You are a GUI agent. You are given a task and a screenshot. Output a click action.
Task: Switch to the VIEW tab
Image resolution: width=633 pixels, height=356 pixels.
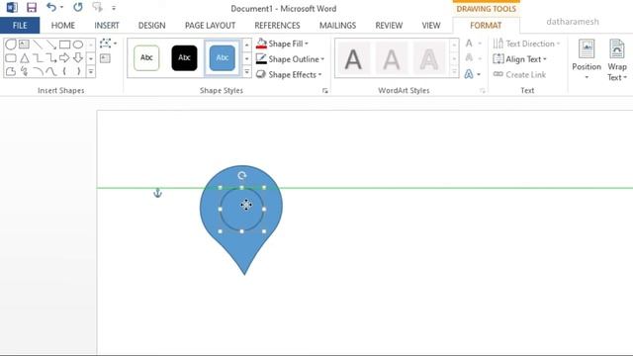point(431,26)
